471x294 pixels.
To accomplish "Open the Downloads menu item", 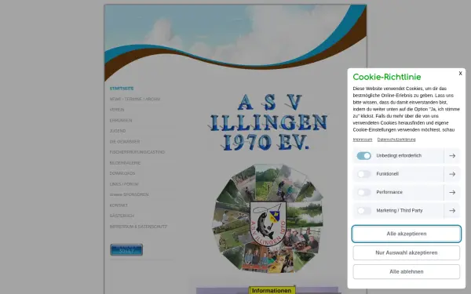I will (122, 173).
